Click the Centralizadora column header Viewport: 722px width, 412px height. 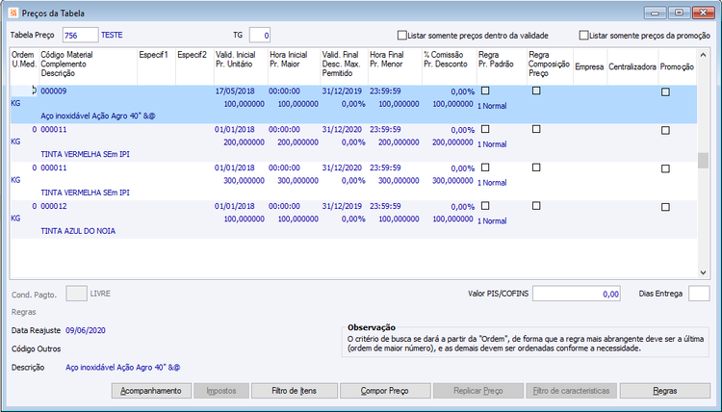[632, 66]
